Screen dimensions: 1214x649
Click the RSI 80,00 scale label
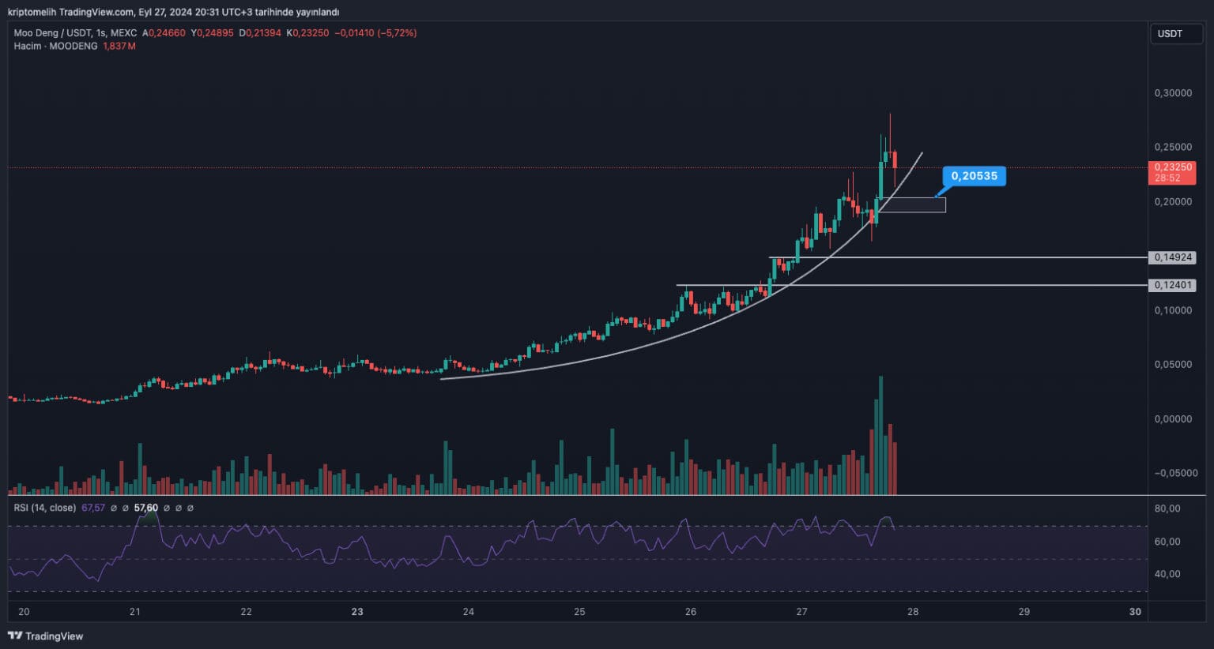(1167, 508)
